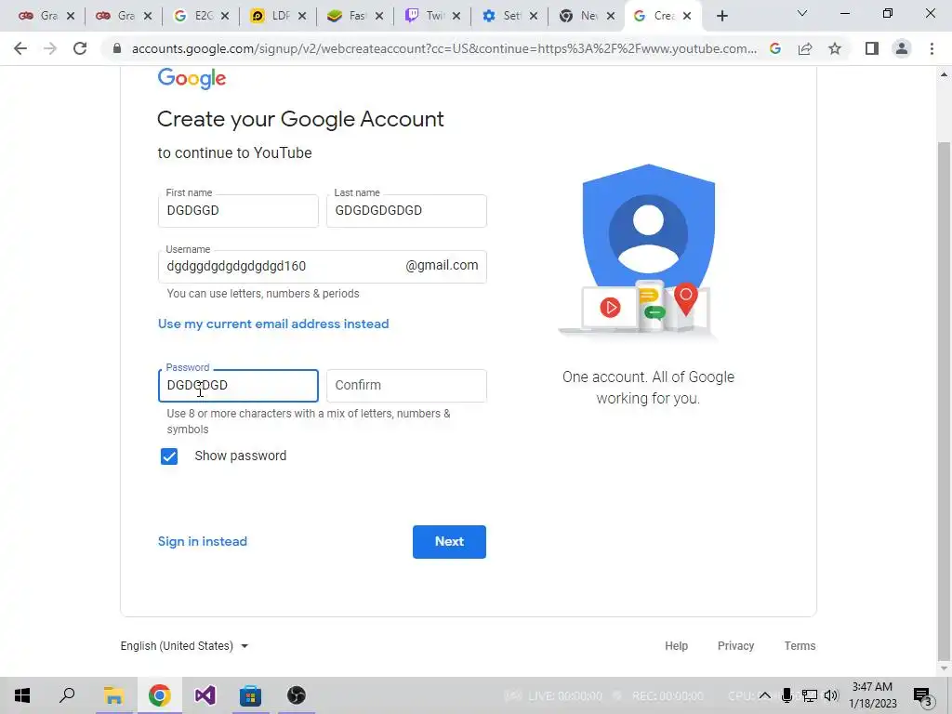Click the taskbar clock 3:47 AM
The height and width of the screenshot is (714, 952).
coord(872,687)
